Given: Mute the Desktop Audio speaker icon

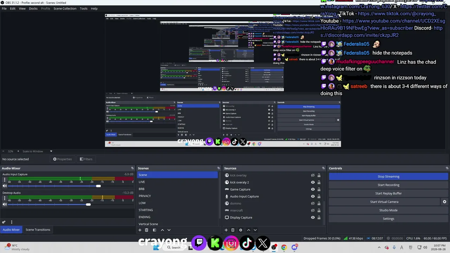Looking at the screenshot, I should [5, 205].
